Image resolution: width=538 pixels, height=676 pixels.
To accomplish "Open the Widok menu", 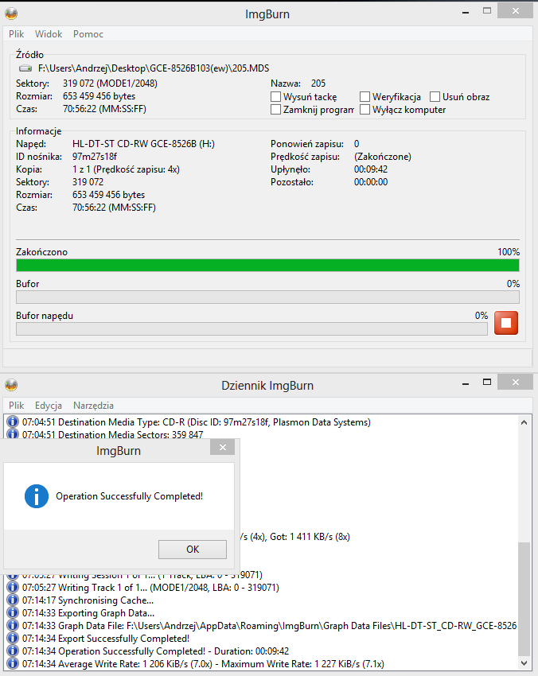I will 49,34.
